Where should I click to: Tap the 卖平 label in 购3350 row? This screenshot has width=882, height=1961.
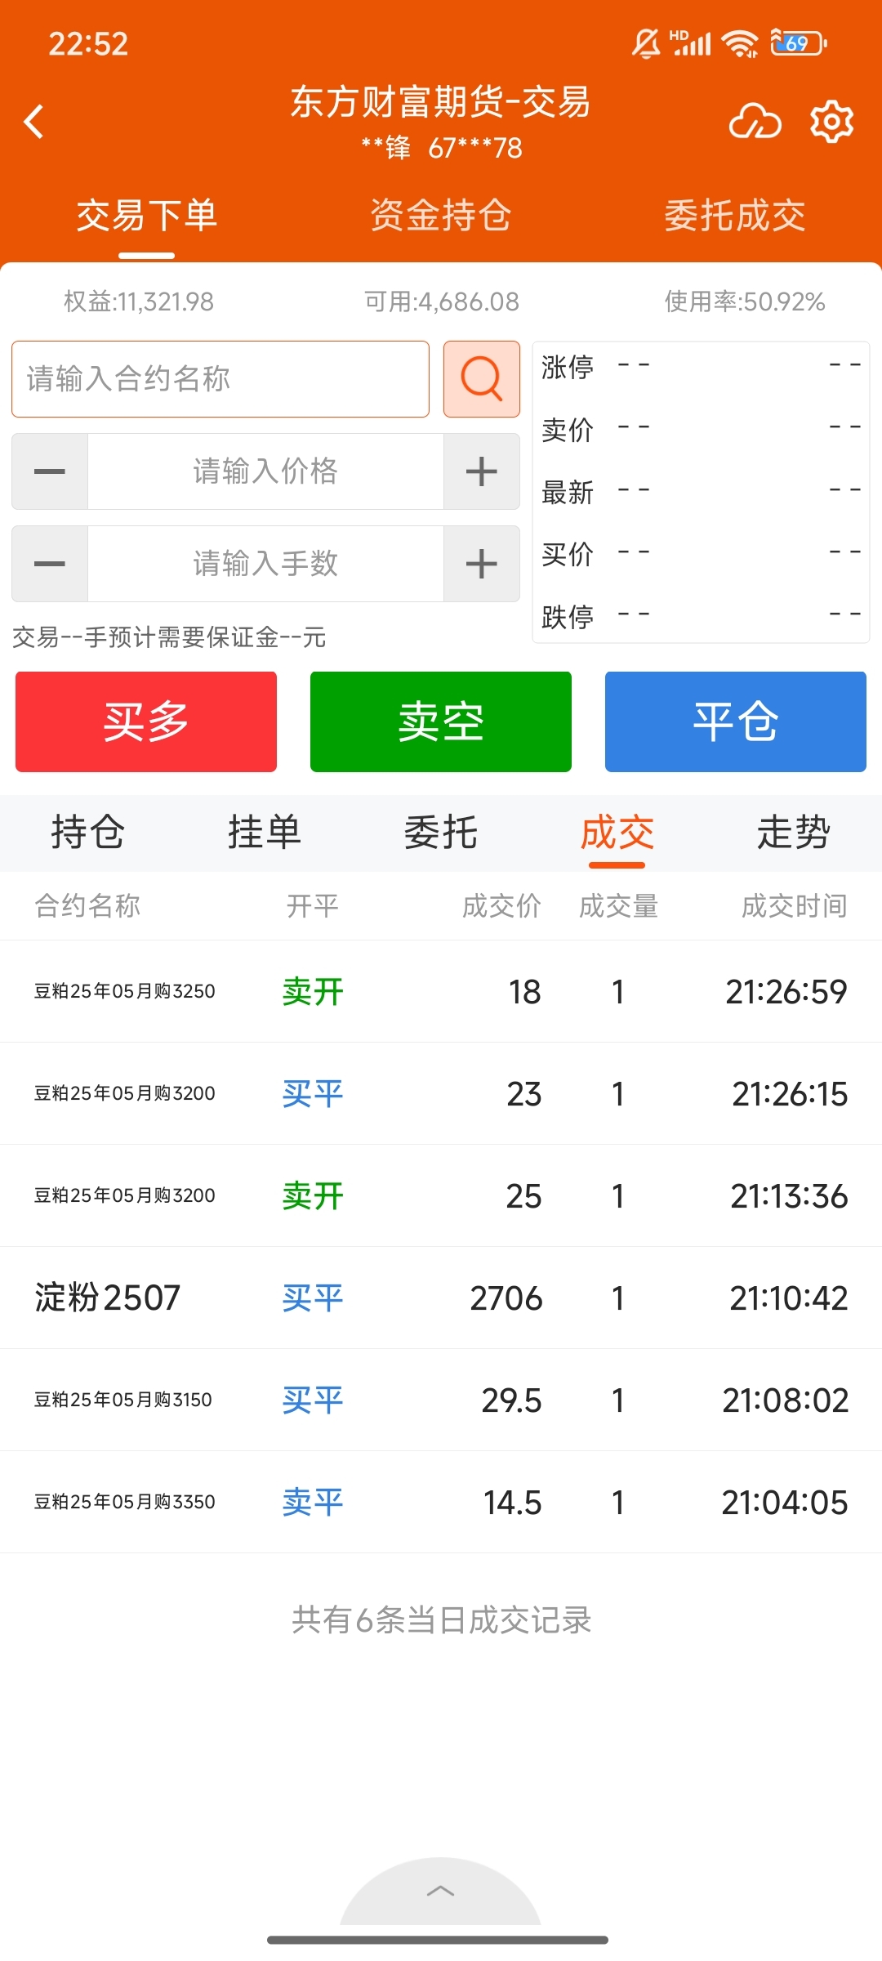(313, 1502)
